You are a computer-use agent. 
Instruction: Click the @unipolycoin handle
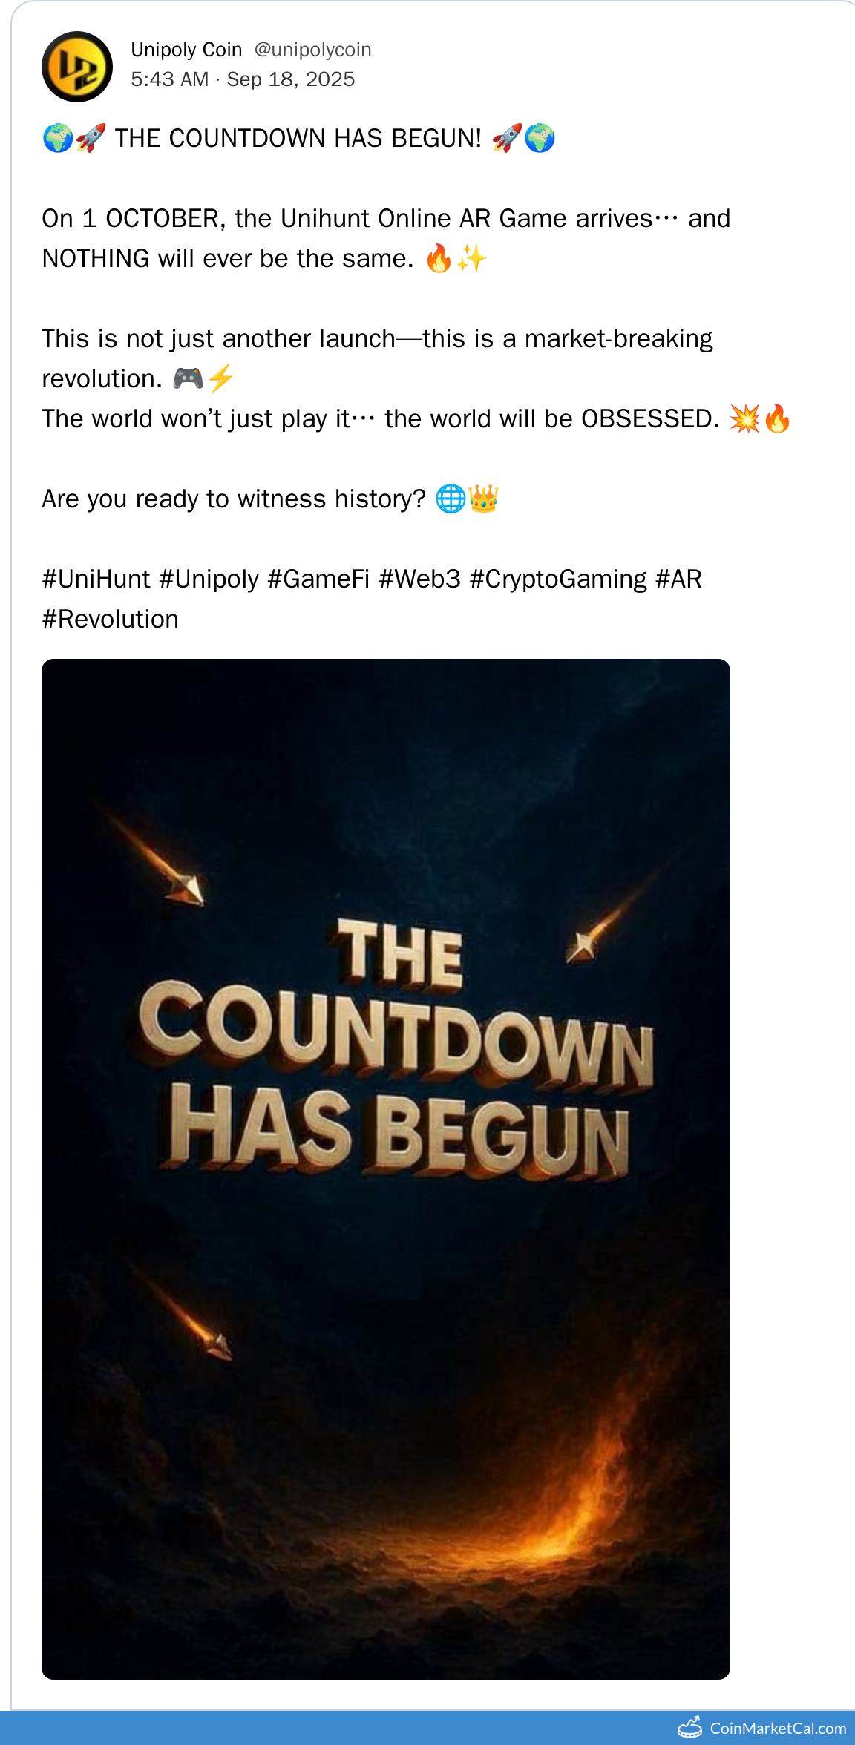tap(312, 50)
